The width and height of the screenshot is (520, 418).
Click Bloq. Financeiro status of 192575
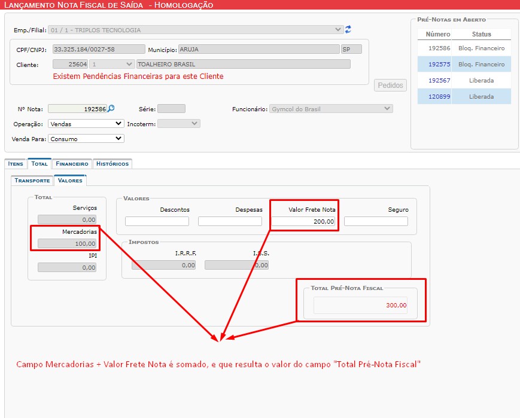[x=481, y=65]
